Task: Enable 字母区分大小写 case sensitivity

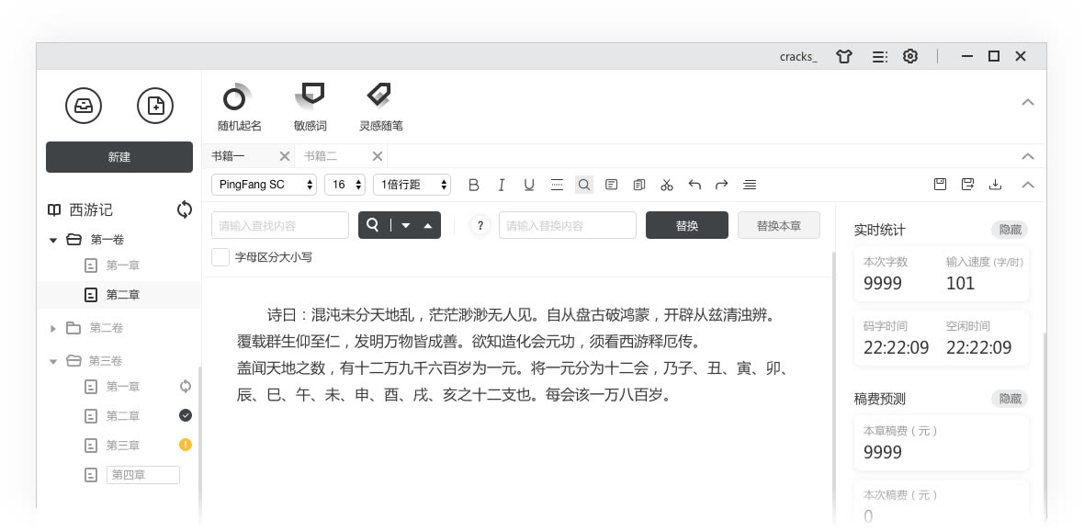Action: point(220,257)
